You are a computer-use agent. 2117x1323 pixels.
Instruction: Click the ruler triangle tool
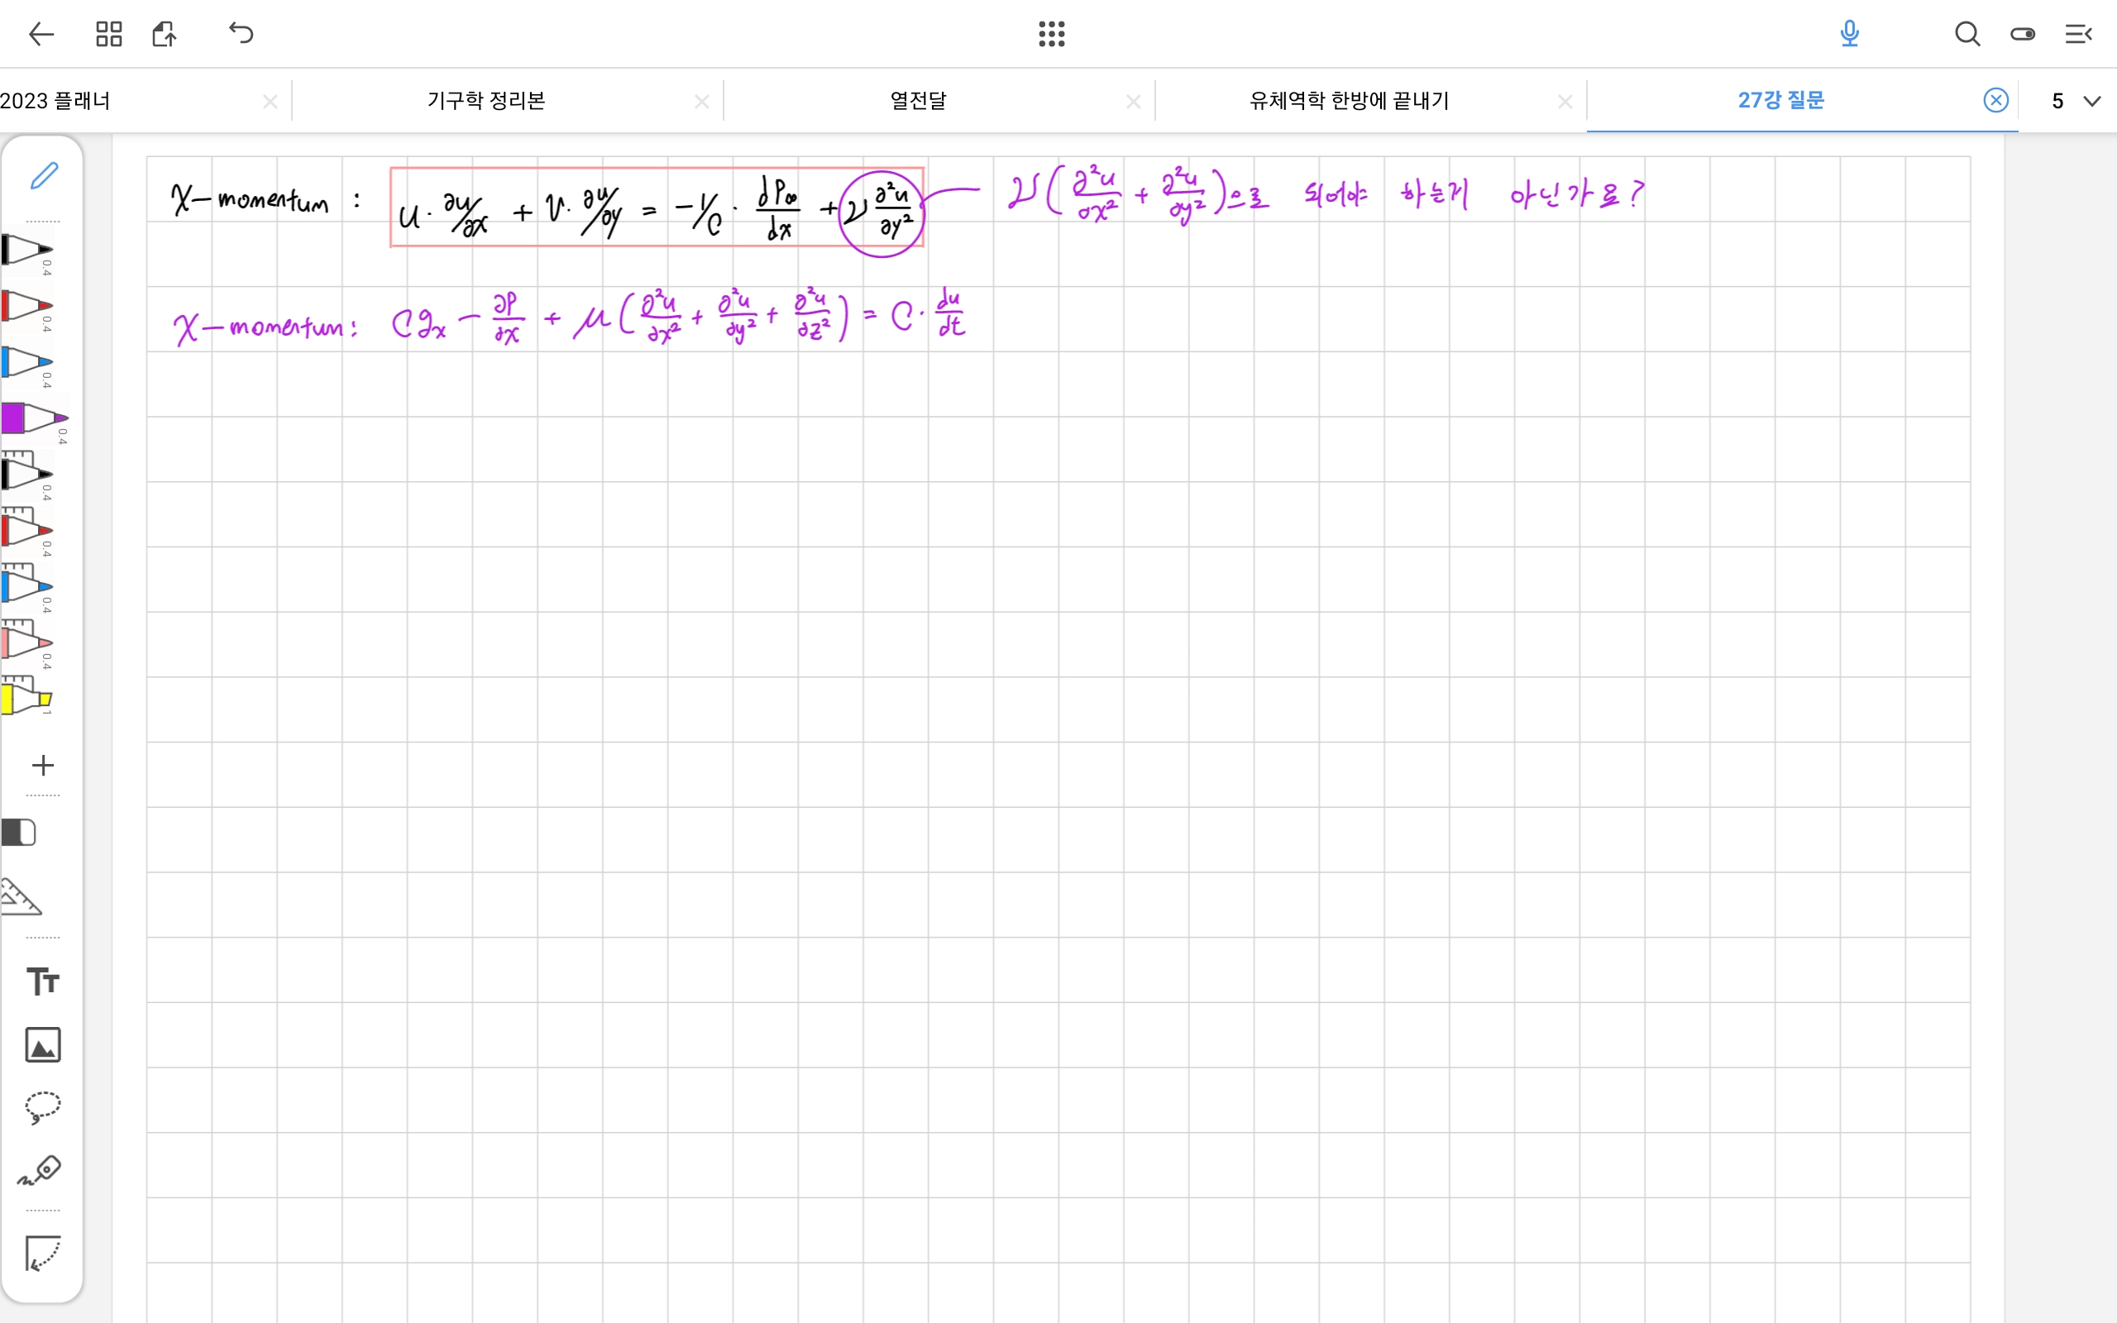click(x=21, y=898)
